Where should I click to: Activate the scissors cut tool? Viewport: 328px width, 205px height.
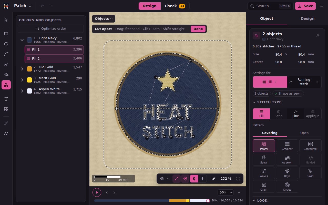click(x=6, y=85)
